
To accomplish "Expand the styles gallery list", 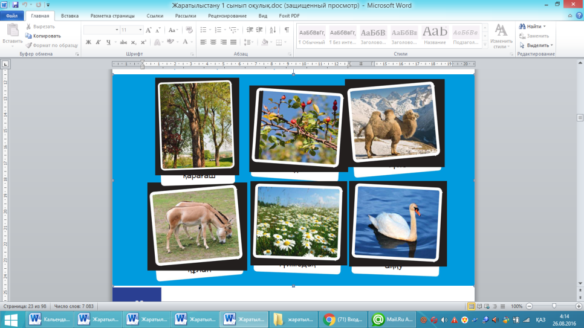I will click(x=485, y=44).
